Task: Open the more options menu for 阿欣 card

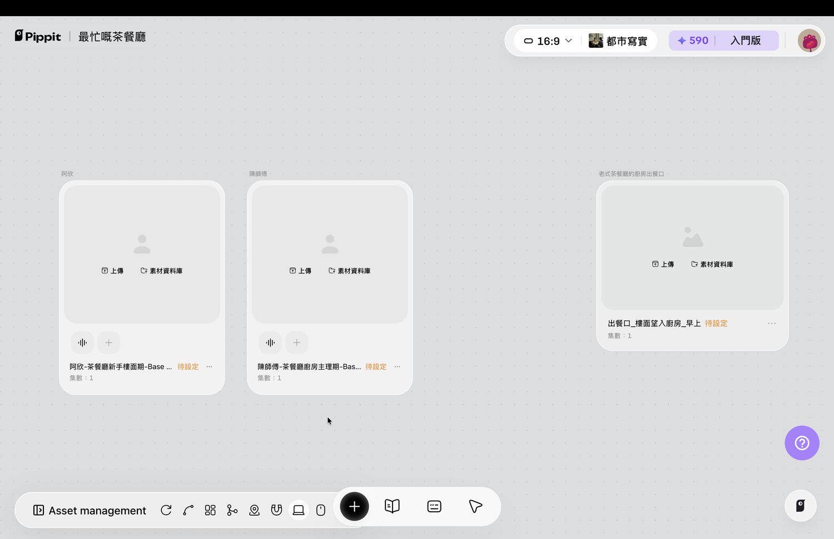Action: coord(210,367)
